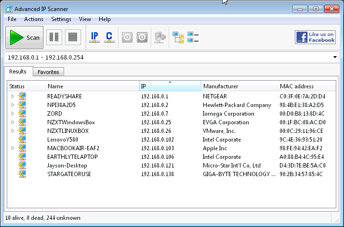Click the add computer icon
The image size is (344, 227).
coord(159,37)
